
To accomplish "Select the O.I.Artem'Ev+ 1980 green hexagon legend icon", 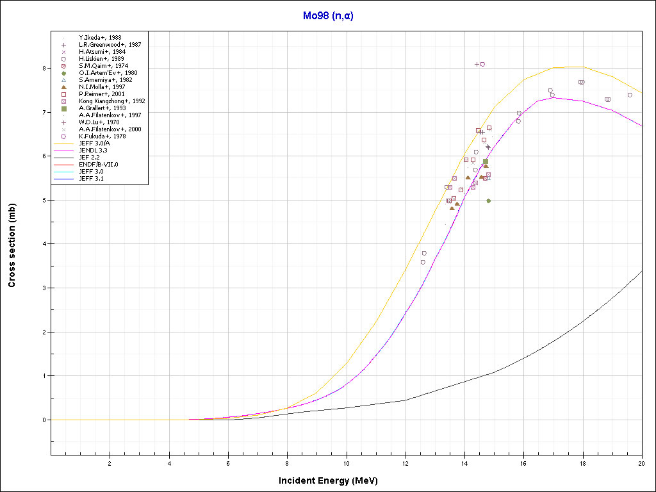I will (x=64, y=73).
